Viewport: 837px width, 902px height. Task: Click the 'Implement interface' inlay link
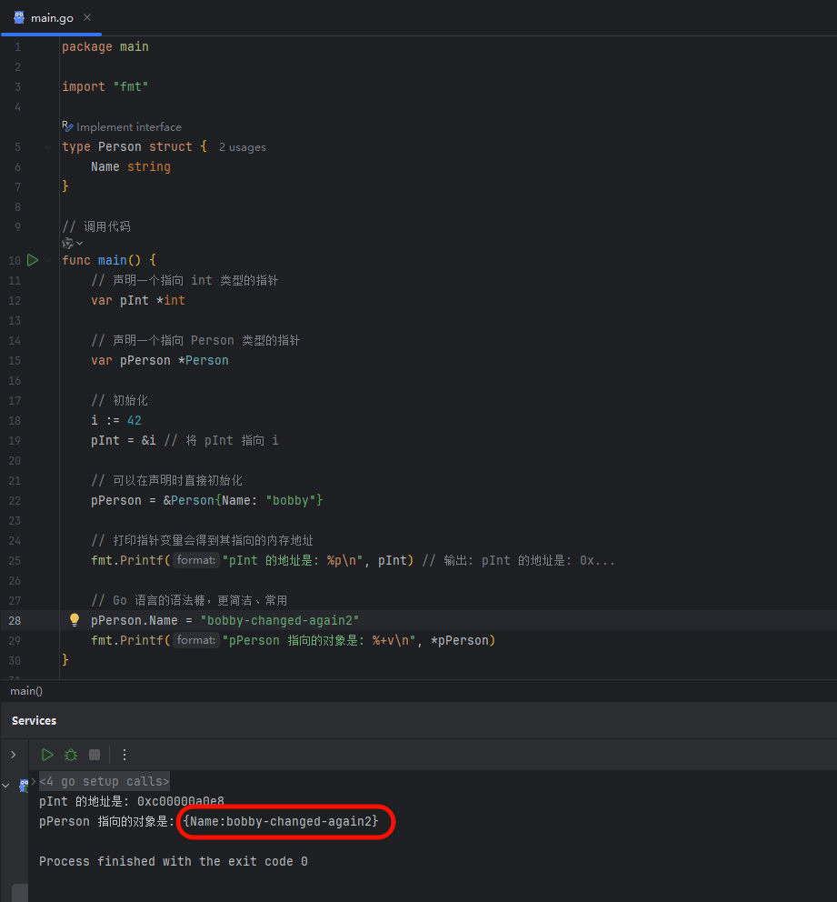(x=129, y=127)
